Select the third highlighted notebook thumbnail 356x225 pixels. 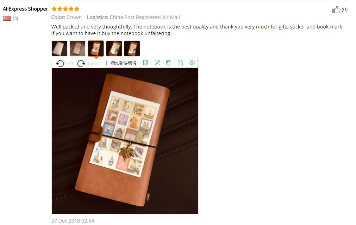96,49
